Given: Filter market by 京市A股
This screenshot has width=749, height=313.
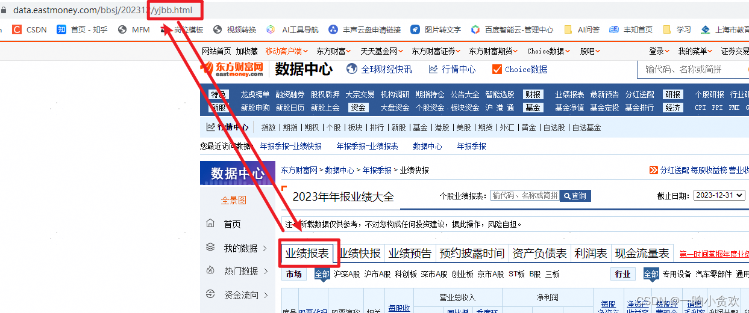Looking at the screenshot, I should tap(490, 274).
